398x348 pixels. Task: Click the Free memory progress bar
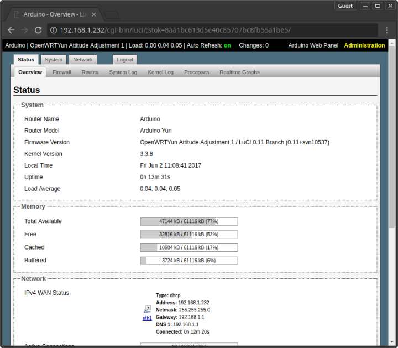[189, 234]
